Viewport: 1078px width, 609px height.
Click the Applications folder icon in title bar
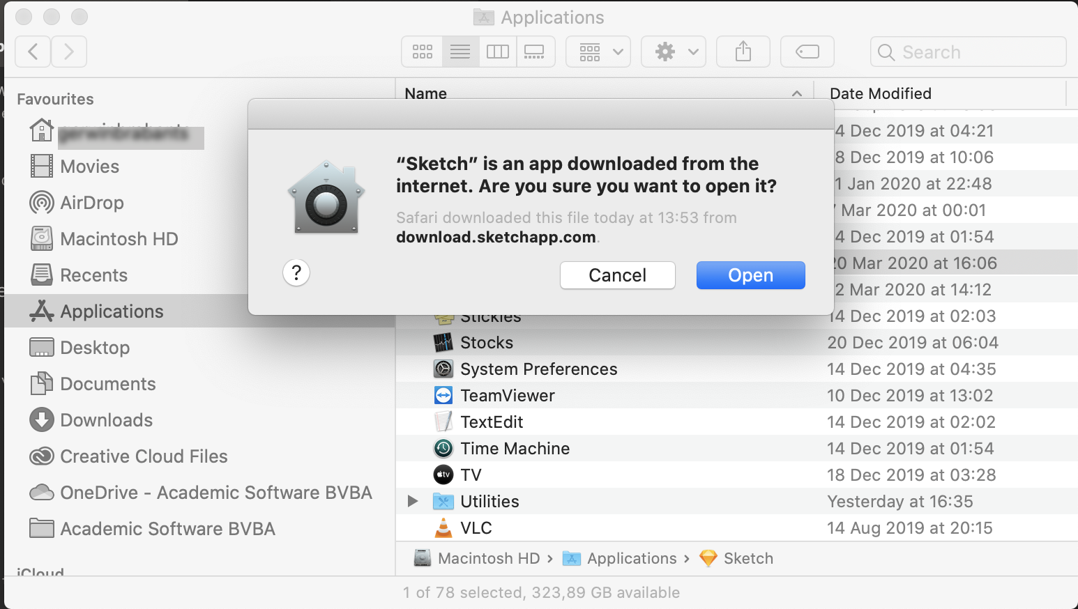(483, 17)
